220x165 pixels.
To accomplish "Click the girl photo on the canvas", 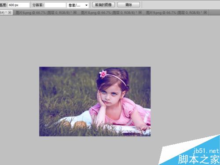I will click(x=95, y=102).
